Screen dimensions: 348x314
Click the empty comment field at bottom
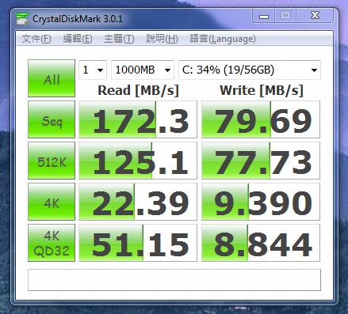[174, 280]
